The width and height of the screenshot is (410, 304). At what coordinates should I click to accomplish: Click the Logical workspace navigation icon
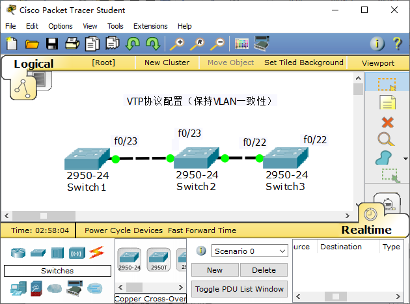23,89
